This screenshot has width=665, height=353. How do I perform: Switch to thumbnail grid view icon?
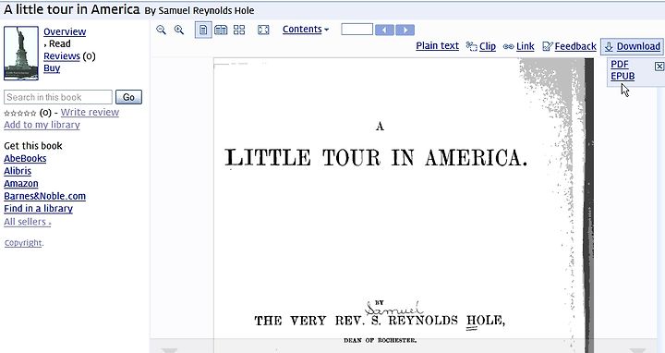(x=239, y=30)
